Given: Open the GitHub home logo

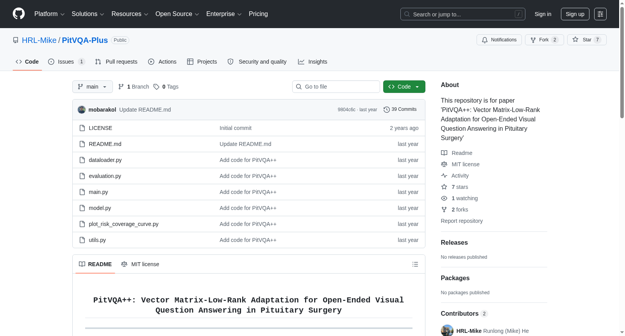Looking at the screenshot, I should tap(19, 14).
